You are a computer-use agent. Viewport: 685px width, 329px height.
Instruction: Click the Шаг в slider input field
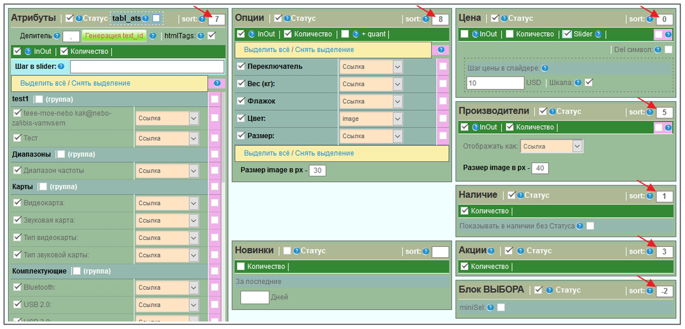[147, 67]
